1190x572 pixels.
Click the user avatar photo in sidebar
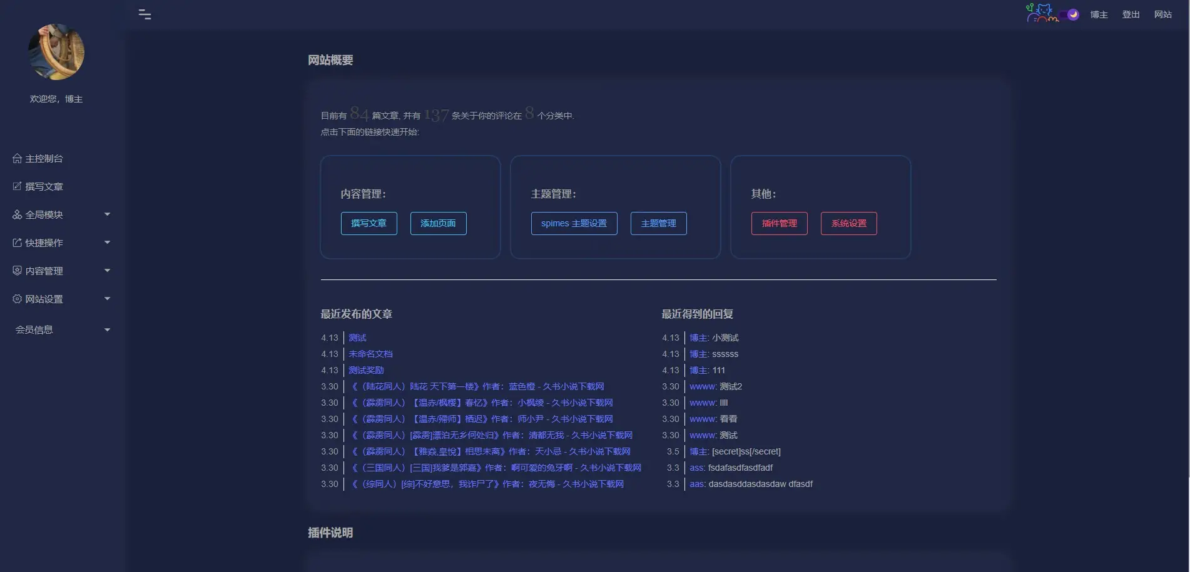pyautogui.click(x=56, y=52)
